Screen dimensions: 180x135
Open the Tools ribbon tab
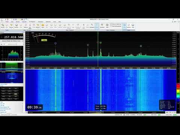(55, 22)
